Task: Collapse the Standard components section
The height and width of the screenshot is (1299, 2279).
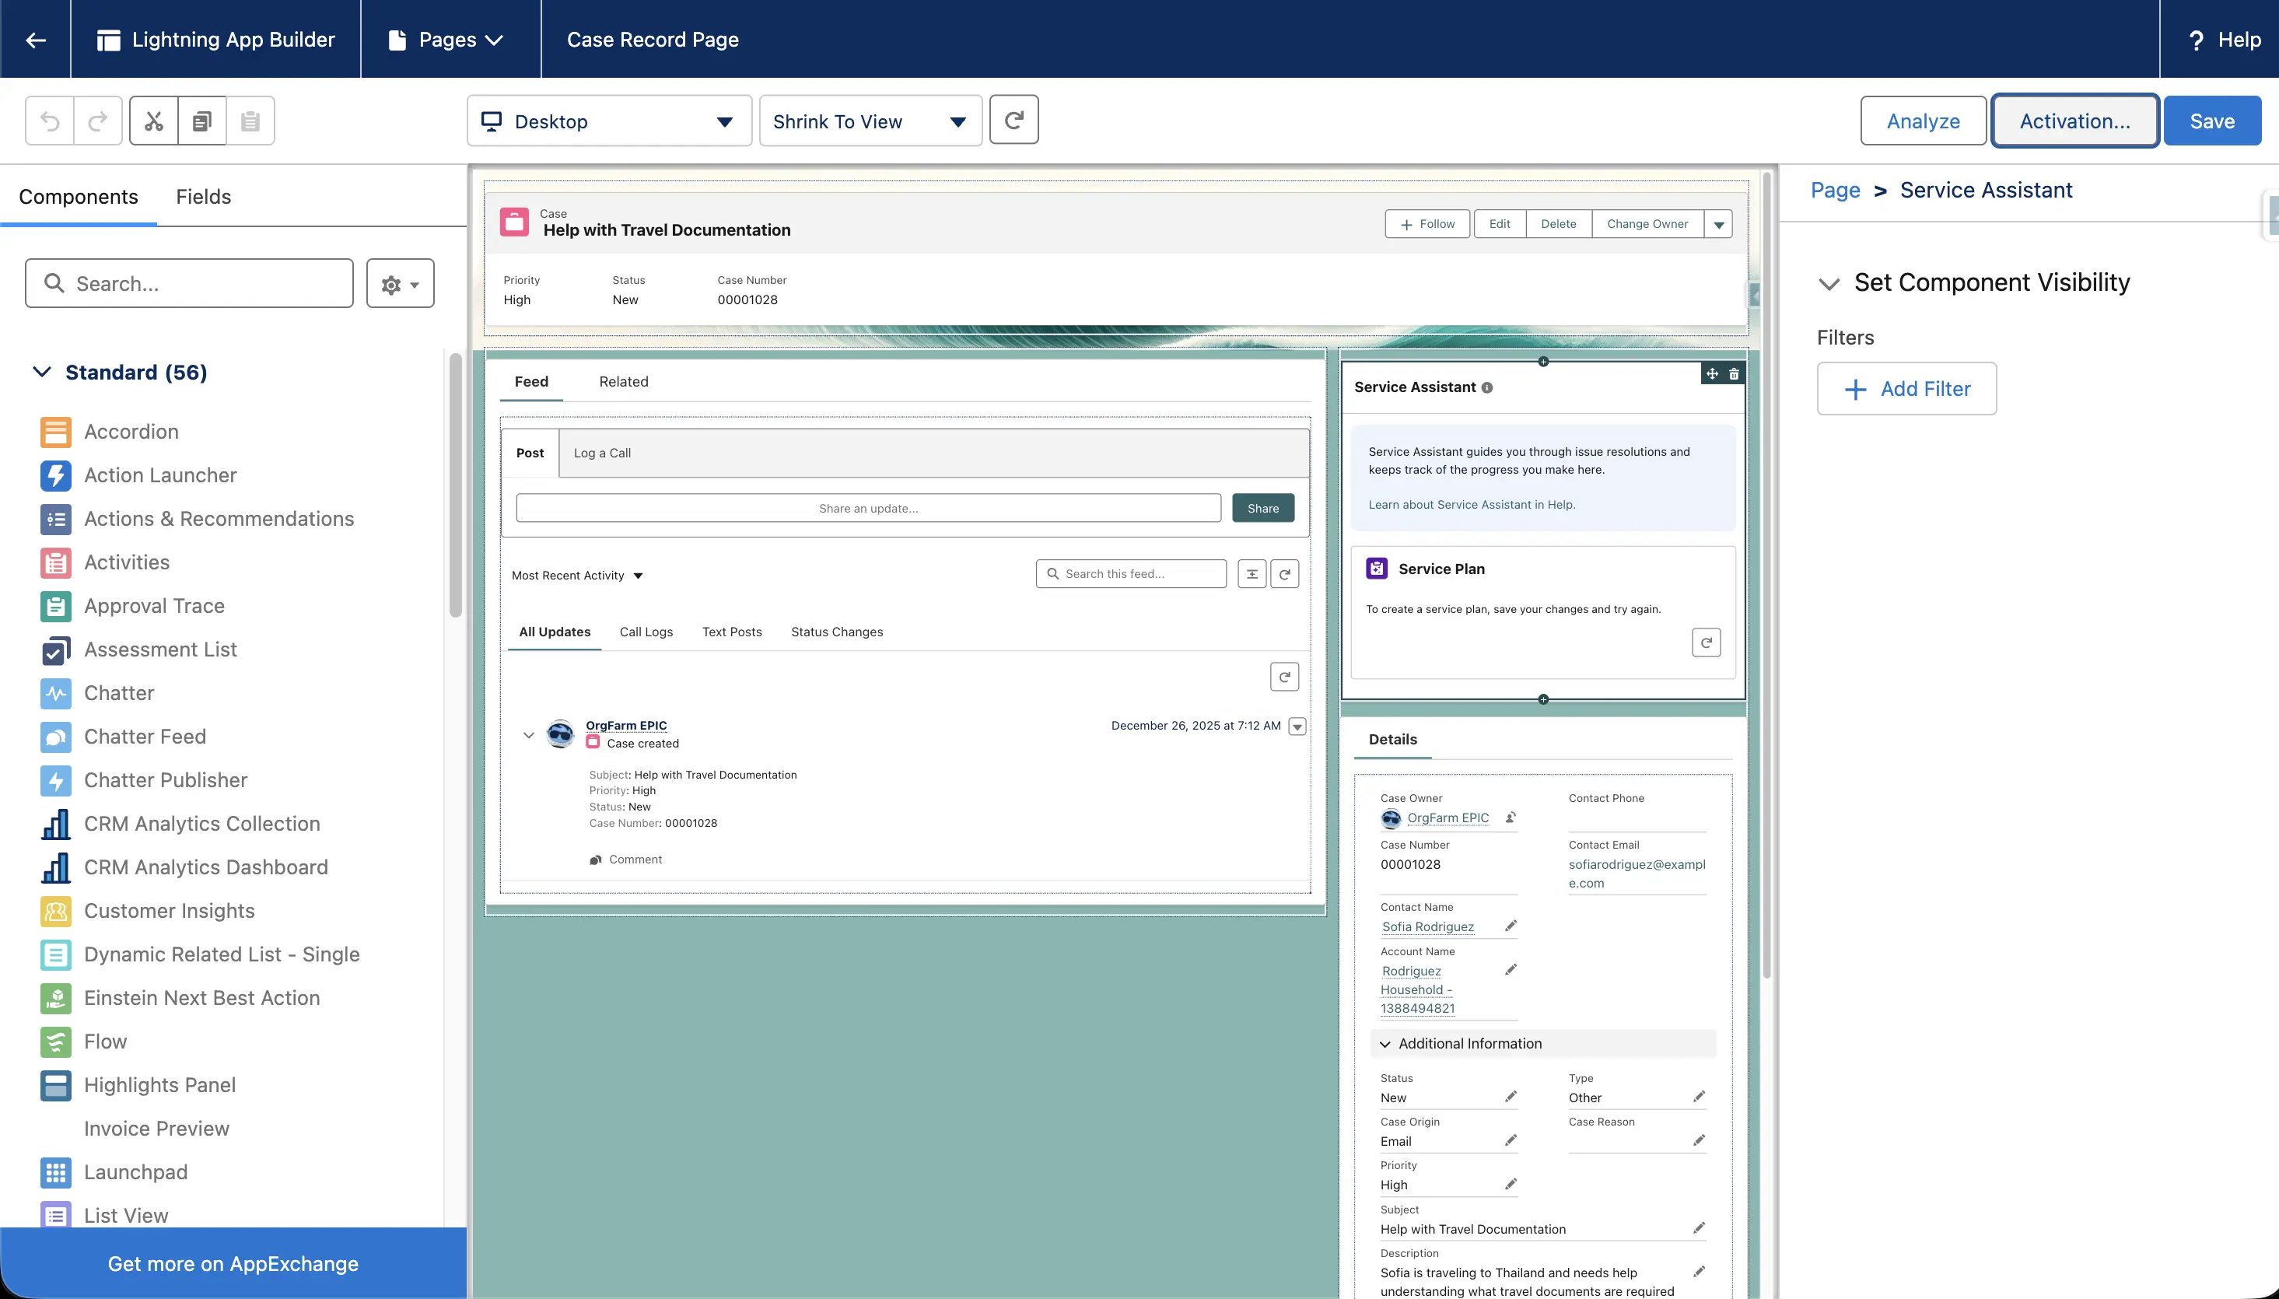Action: point(42,372)
